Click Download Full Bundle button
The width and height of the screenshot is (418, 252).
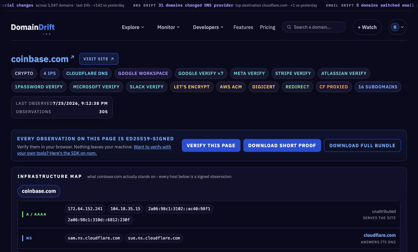[x=362, y=145]
